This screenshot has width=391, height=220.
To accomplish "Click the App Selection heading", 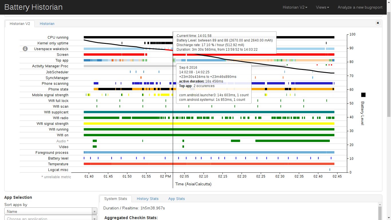I will (x=18, y=197).
